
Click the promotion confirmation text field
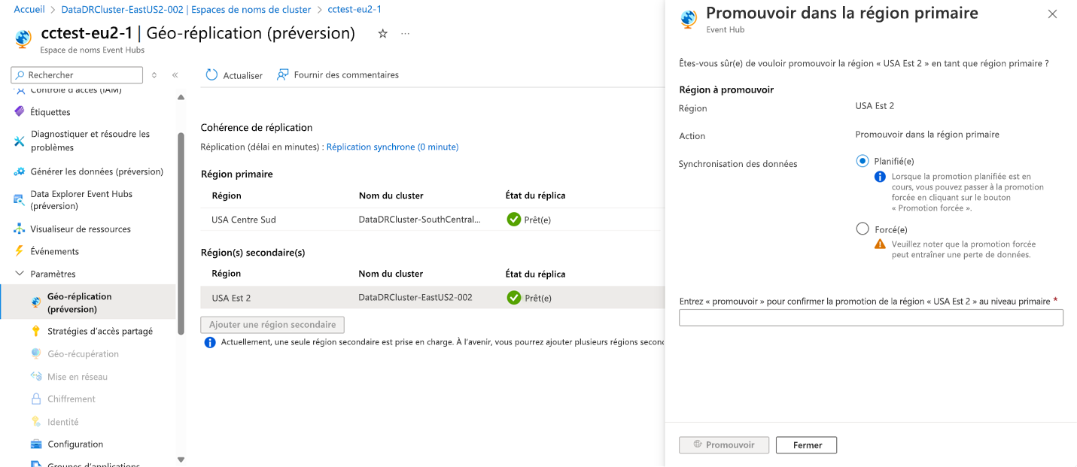click(871, 317)
